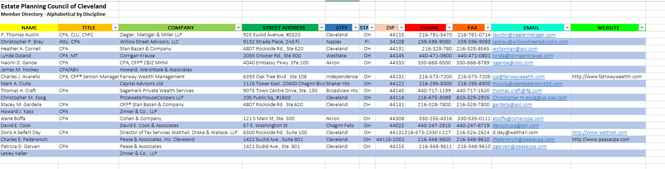The height and width of the screenshot is (169, 665).
Task: Select the title cell 'Estate Planning Council of Cleveland'
Action: 54,6
